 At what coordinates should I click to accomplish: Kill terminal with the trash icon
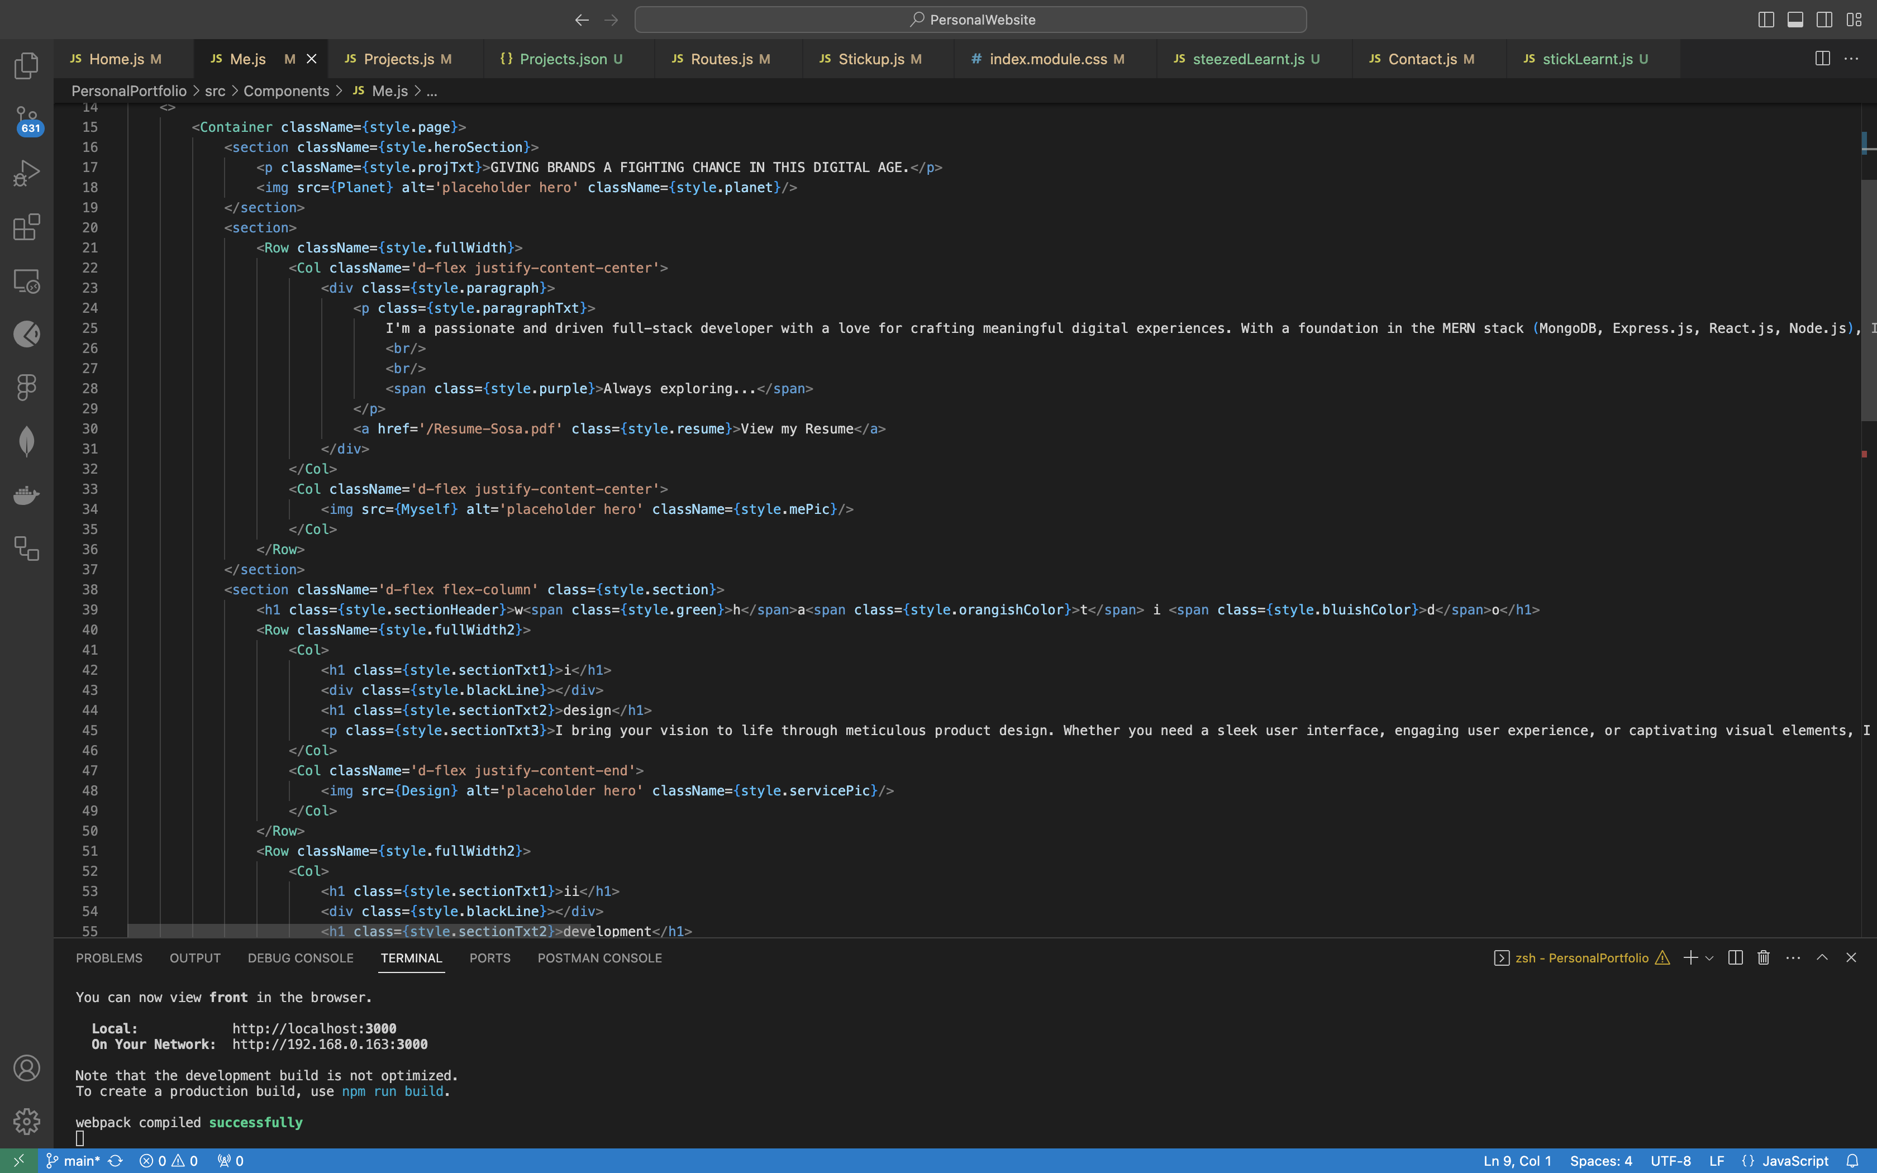(1764, 958)
